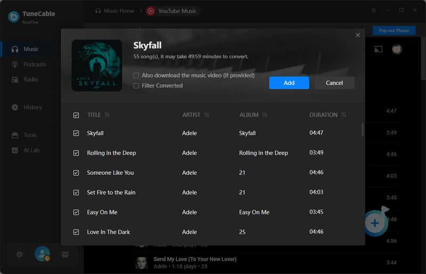Click the Easy On Me album cell
This screenshot has width=426, height=274.
coord(255,212)
